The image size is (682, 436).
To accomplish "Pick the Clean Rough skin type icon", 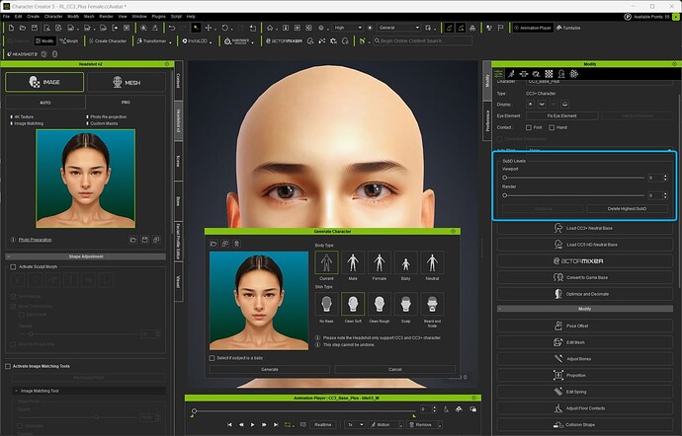I will [378, 305].
